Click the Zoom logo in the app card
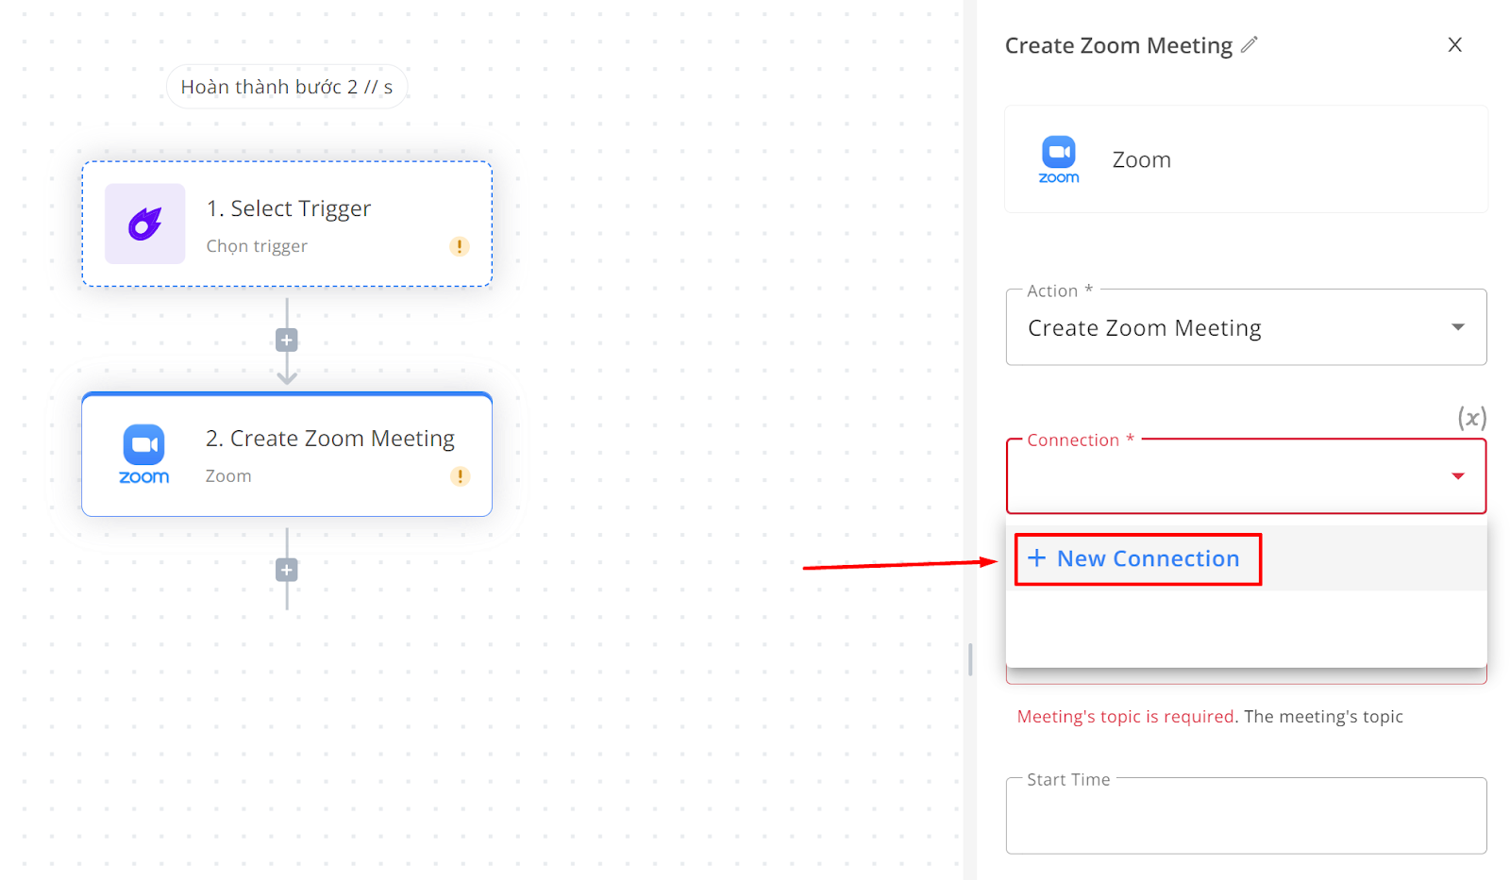The image size is (1510, 880). [1059, 159]
